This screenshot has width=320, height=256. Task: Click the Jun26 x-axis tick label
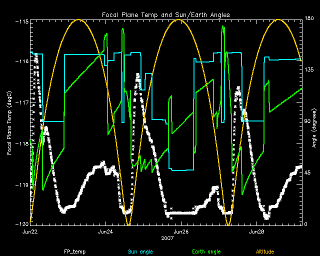180,232
